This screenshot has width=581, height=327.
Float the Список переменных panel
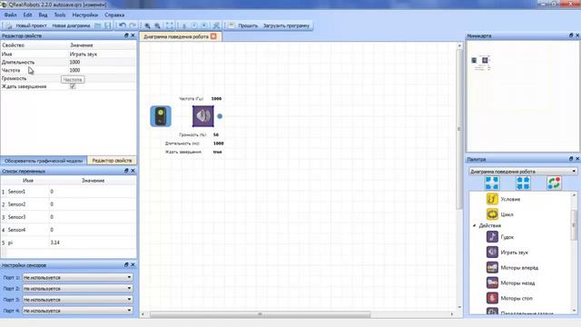126,171
